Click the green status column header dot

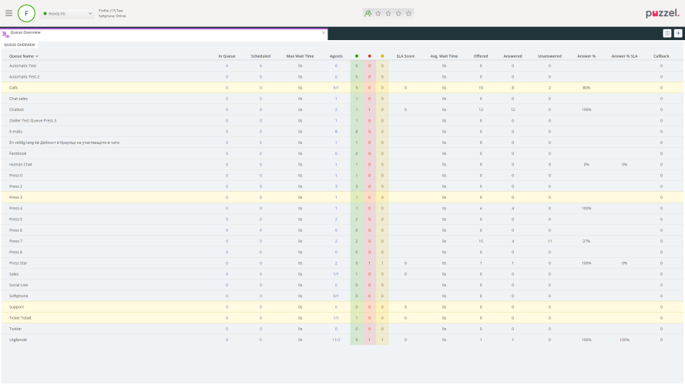click(x=356, y=56)
